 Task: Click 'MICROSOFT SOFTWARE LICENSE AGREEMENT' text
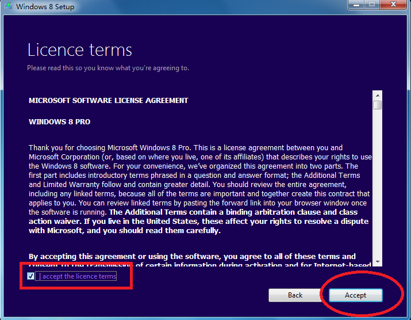[x=109, y=101]
